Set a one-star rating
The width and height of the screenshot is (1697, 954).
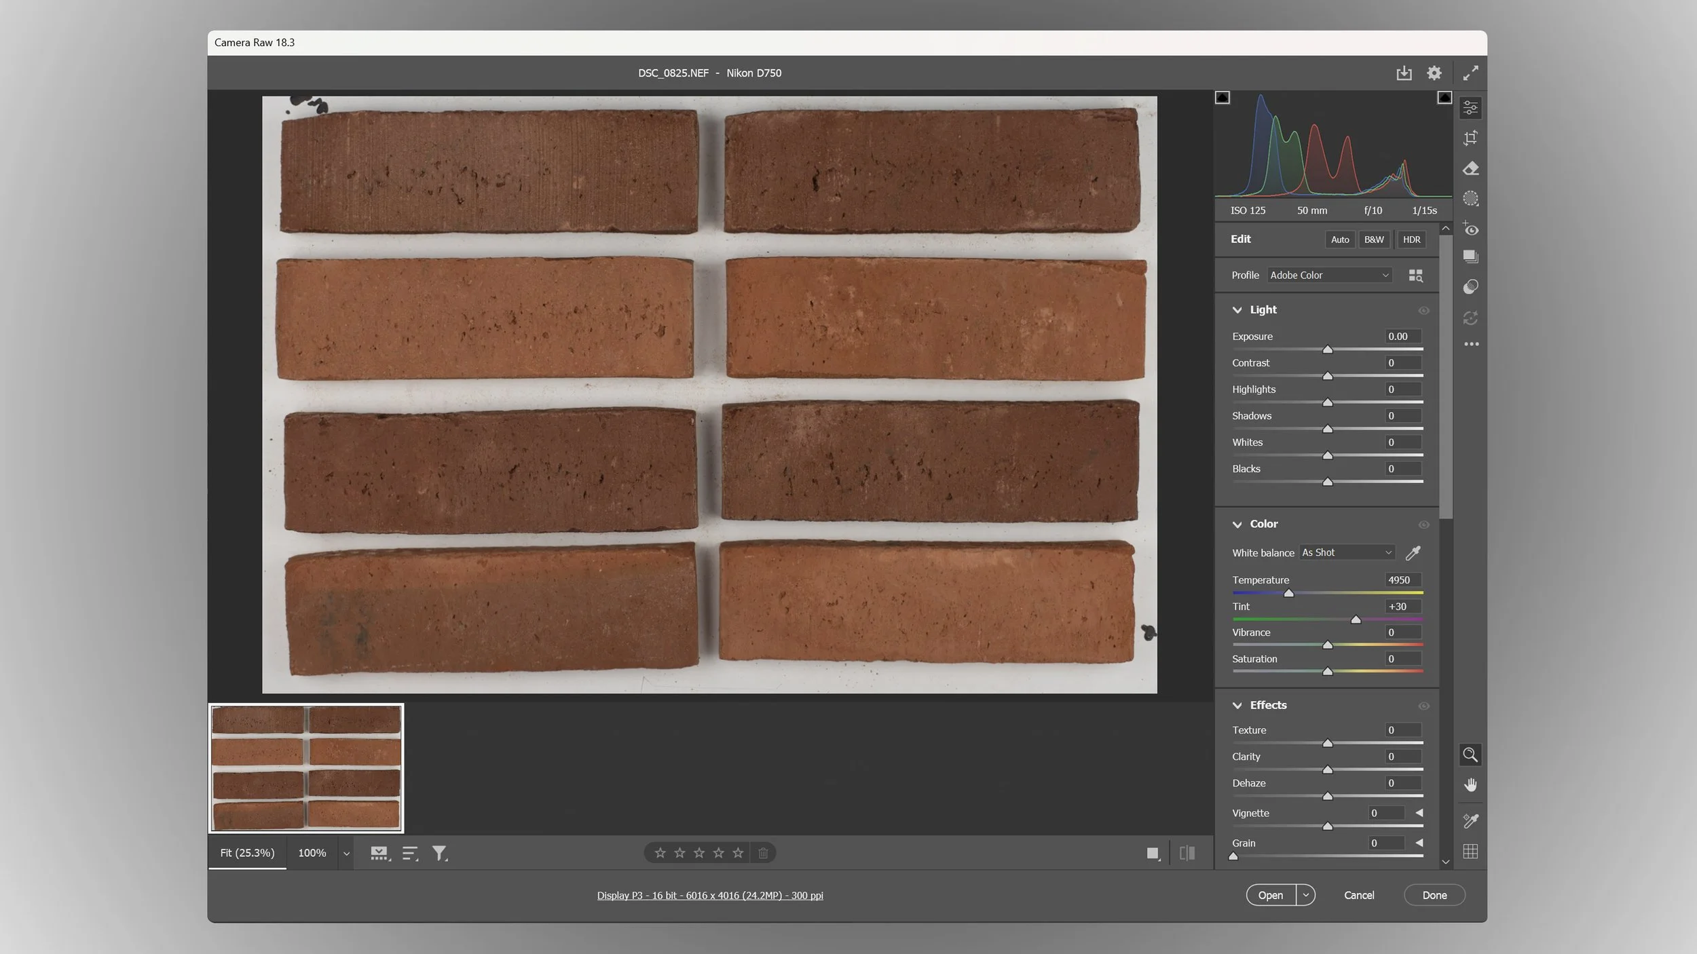[660, 853]
